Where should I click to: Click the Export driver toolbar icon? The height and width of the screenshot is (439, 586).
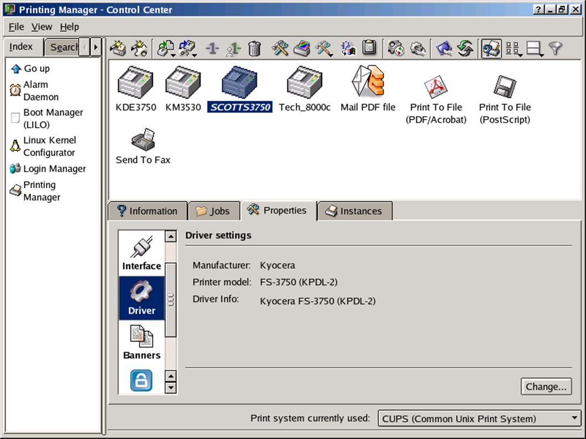[x=348, y=49]
